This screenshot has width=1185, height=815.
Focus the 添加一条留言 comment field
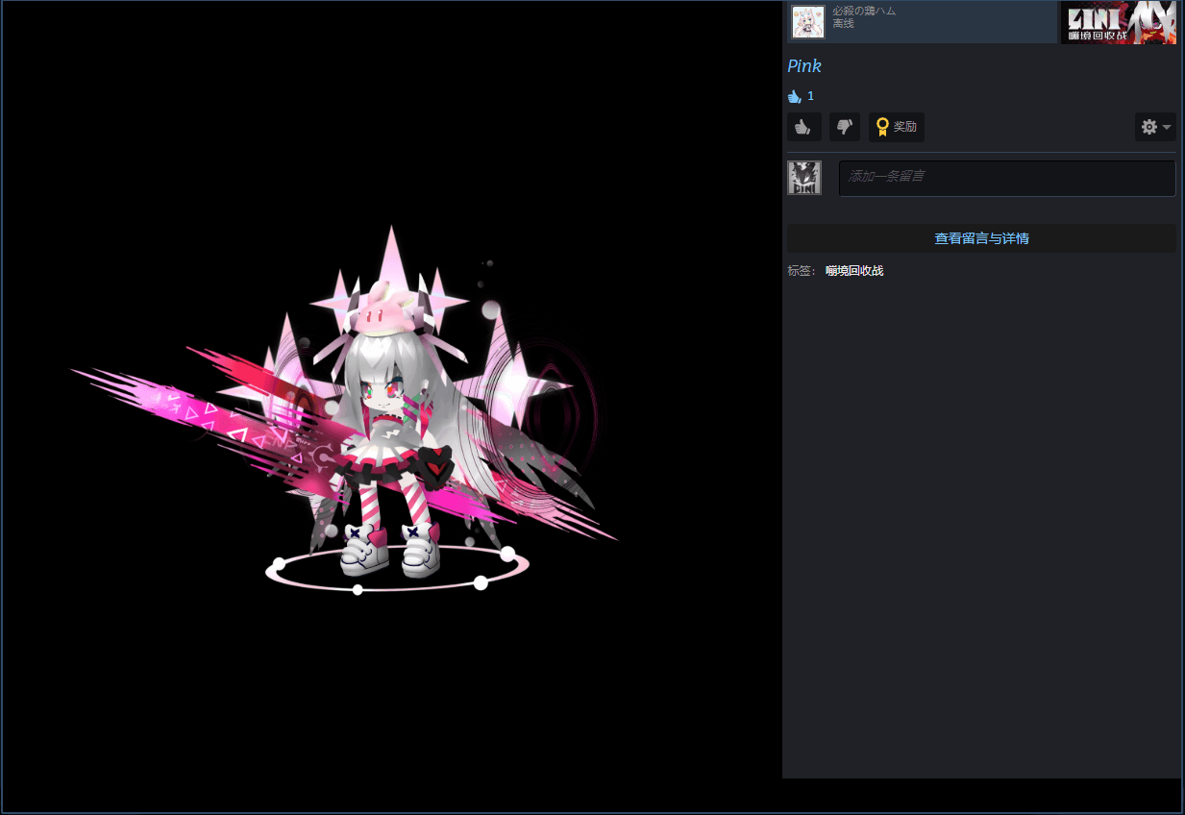[x=1007, y=178]
